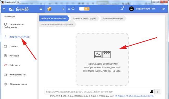Click the Gramblr32 title bar app icon
The image size is (169, 99).
(x=2, y=2)
